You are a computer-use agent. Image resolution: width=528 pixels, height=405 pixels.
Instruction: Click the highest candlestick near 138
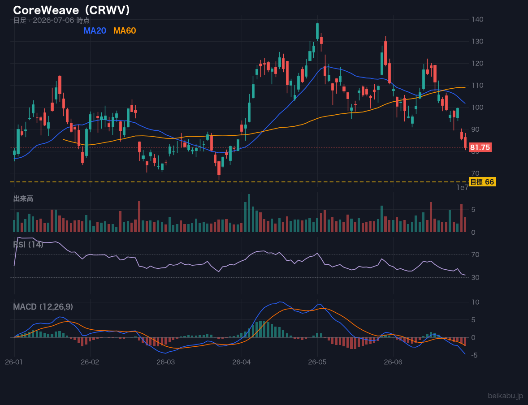[317, 31]
